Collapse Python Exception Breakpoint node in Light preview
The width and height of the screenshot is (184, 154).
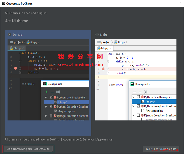pyautogui.click(x=133, y=106)
